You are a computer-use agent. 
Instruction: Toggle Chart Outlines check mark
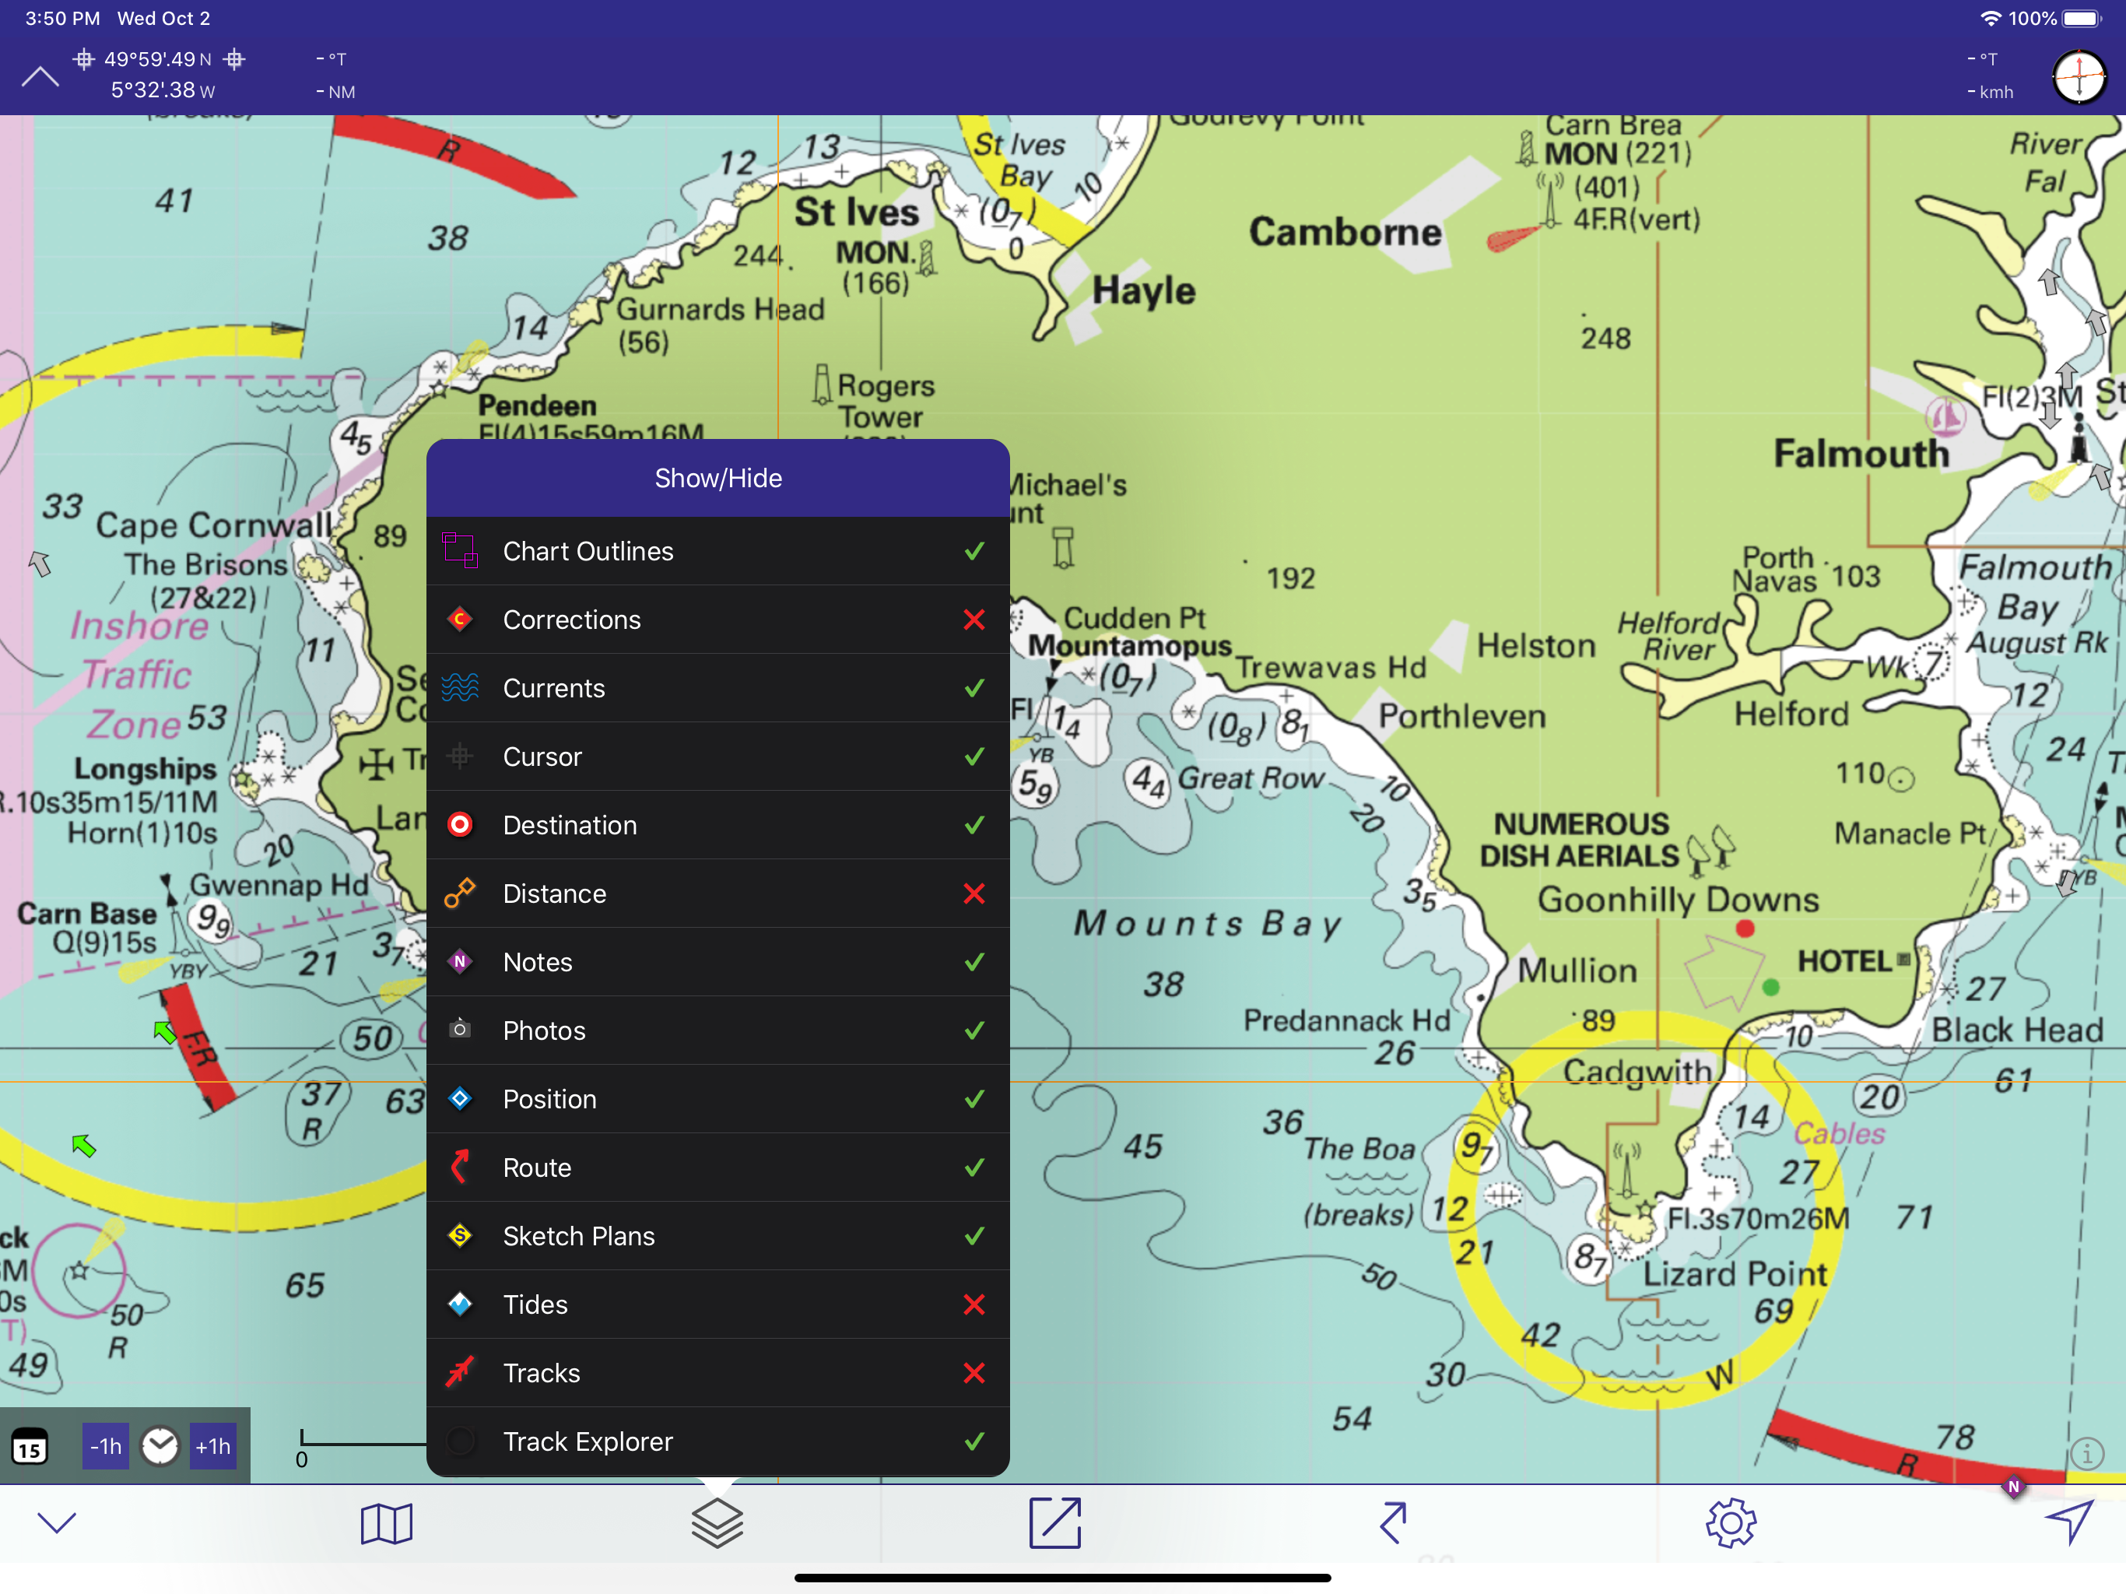click(x=974, y=552)
